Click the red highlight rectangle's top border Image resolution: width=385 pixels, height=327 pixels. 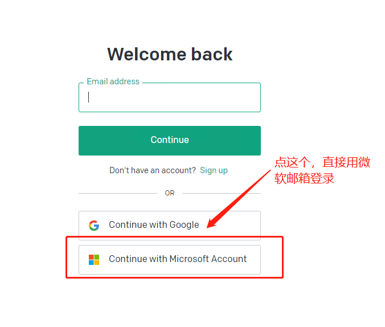[x=174, y=237]
